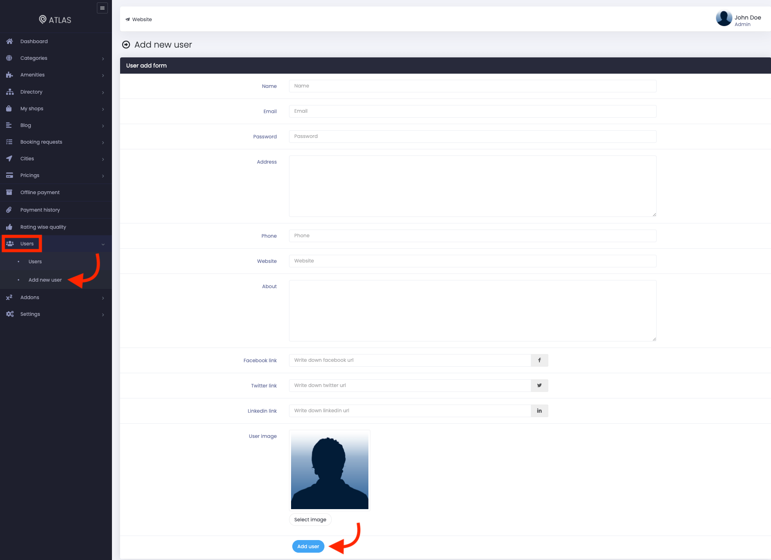Click the Address textarea resize handle
The height and width of the screenshot is (560, 771).
tap(654, 214)
